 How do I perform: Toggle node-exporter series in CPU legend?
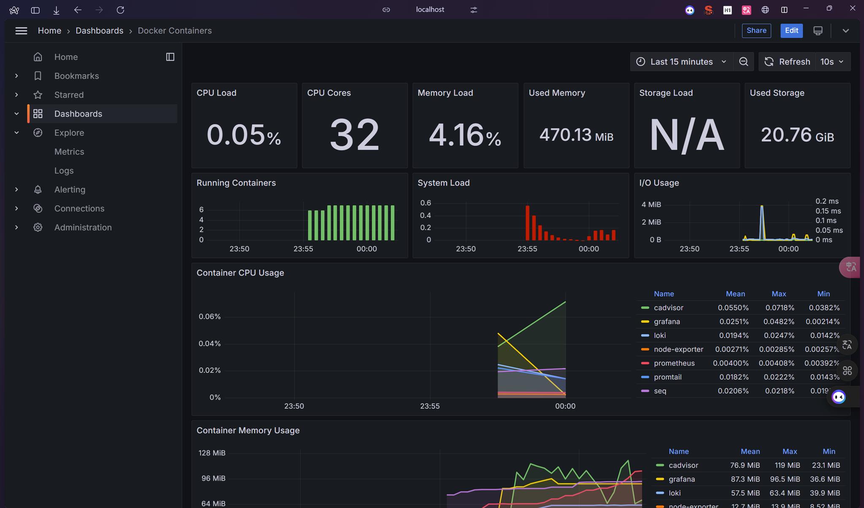tap(678, 350)
